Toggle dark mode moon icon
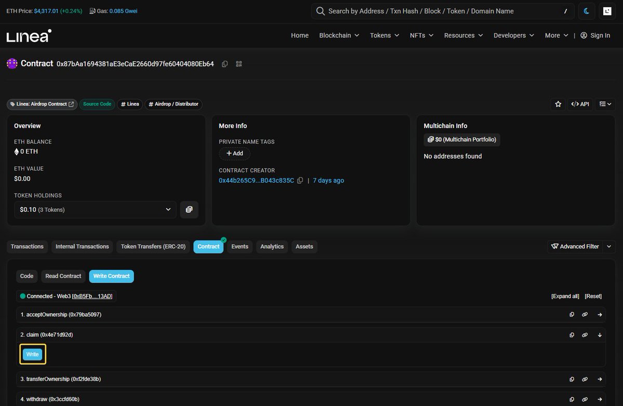Viewport: 623px width, 406px height. pos(587,11)
